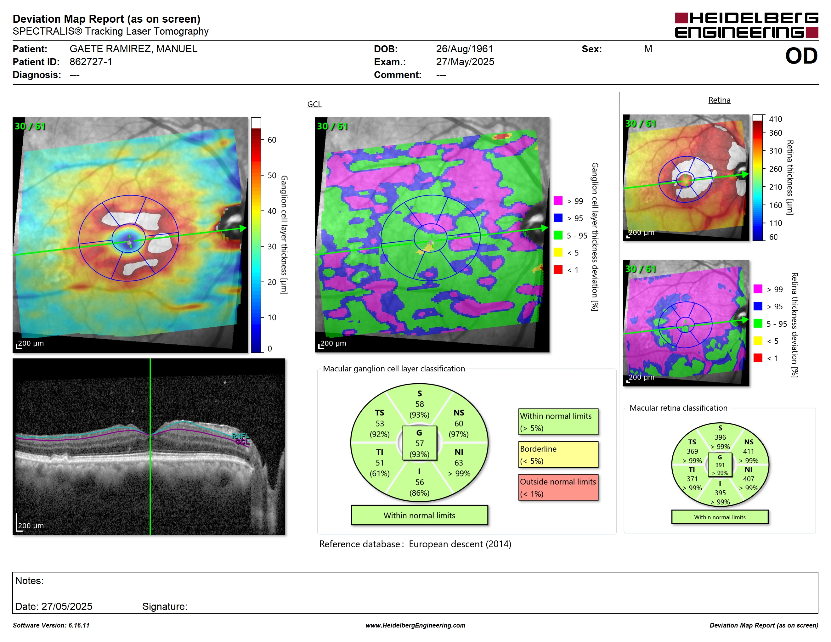Screen dimensions: 831x642
Task: Click the green 5 - 95 retina legend swatch
Action: [x=758, y=323]
